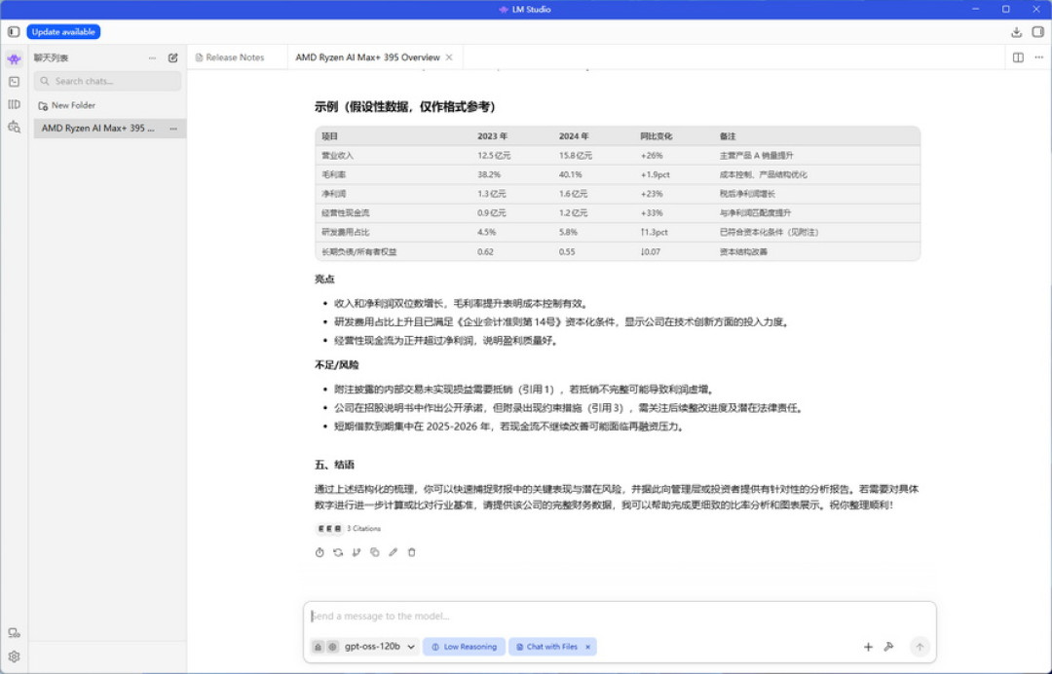Click the heading '五、结语'

(x=334, y=465)
